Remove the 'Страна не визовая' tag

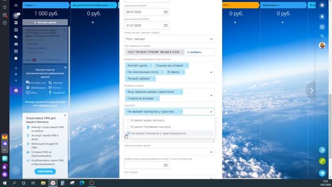[157, 98]
